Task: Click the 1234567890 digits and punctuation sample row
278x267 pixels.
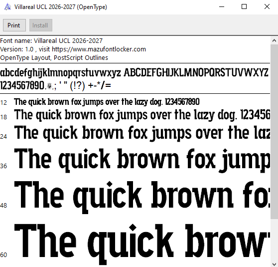Action: click(55, 86)
